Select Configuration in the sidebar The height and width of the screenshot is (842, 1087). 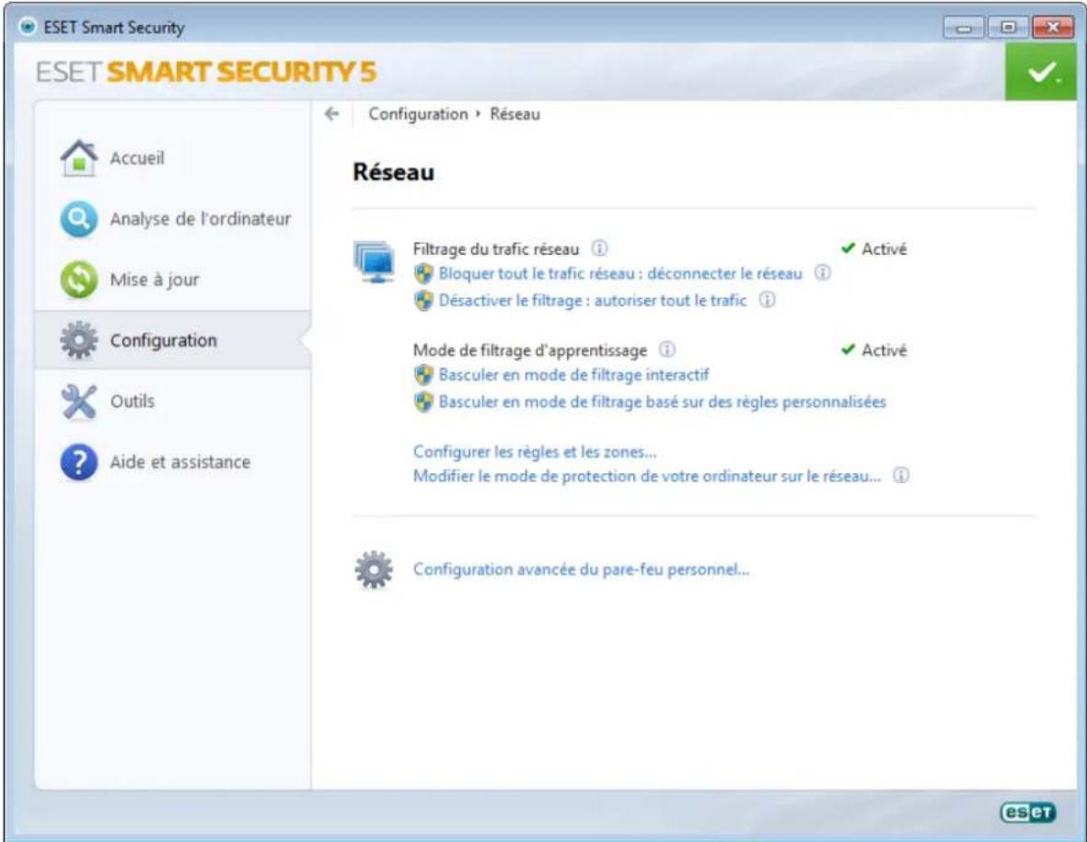173,340
